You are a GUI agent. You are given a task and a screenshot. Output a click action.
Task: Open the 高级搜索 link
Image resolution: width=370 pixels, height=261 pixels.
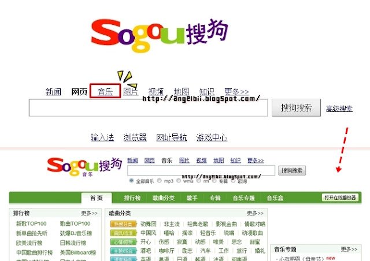coord(339,109)
